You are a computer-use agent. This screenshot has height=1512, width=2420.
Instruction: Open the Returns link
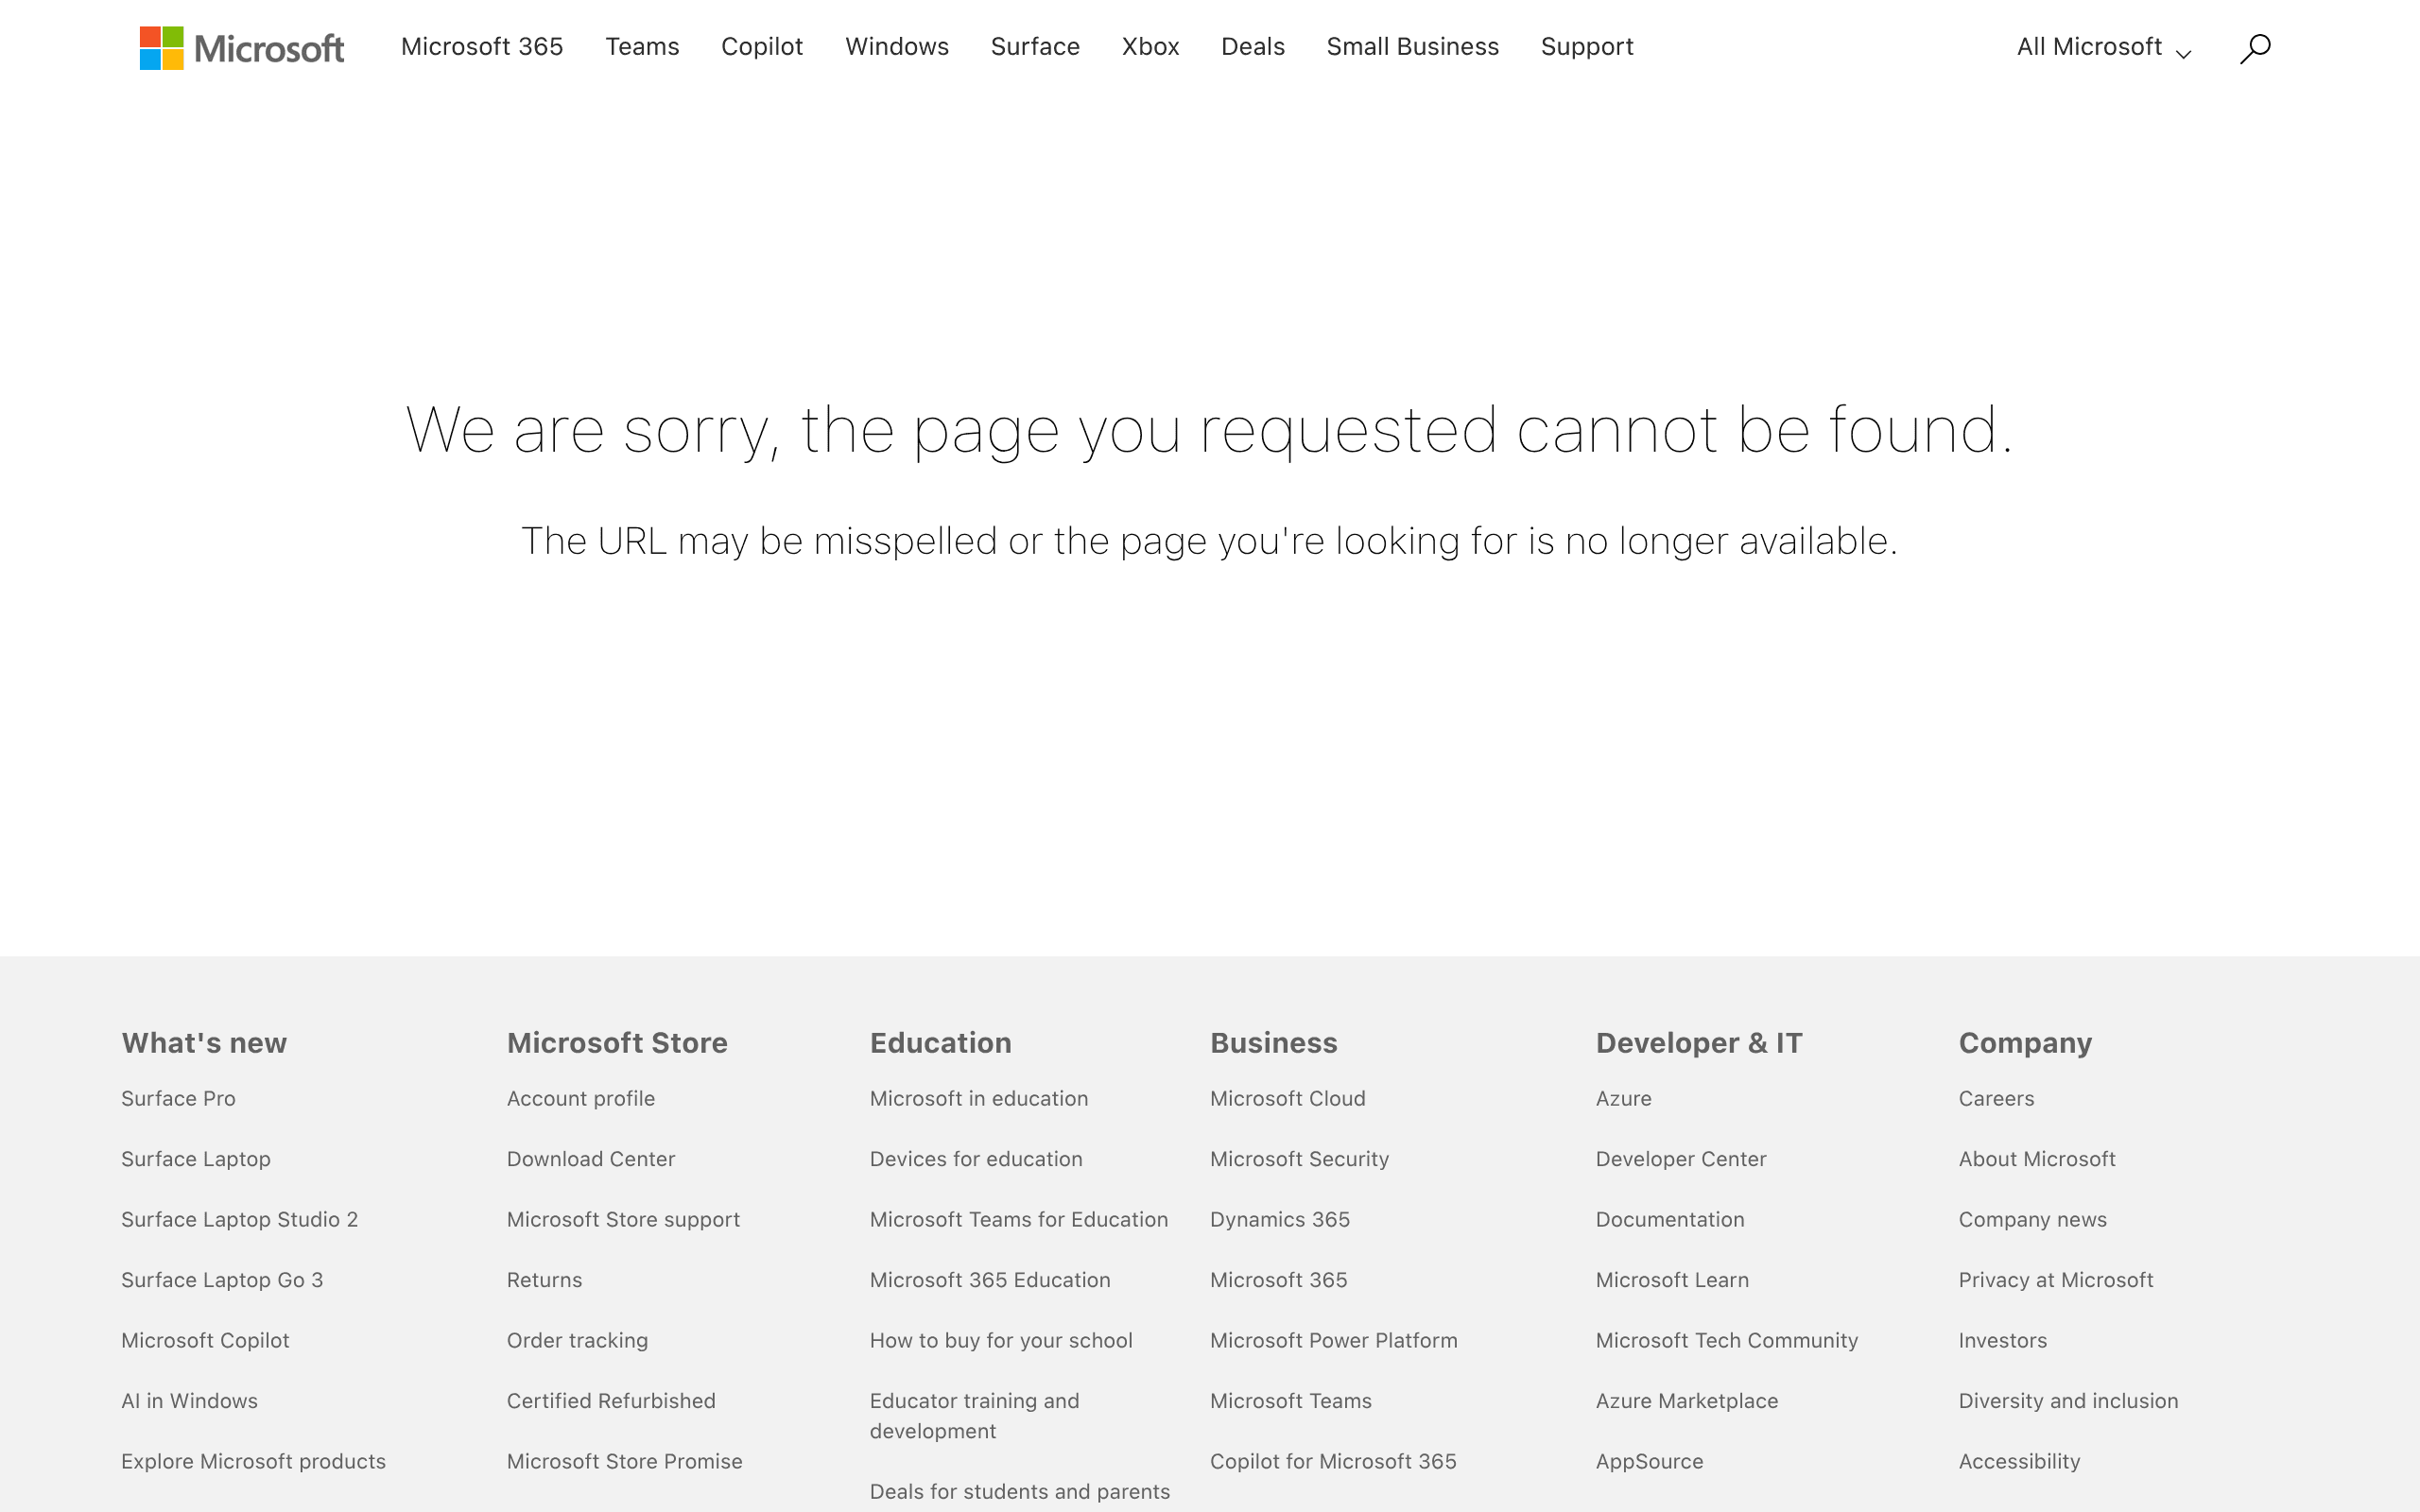544,1280
